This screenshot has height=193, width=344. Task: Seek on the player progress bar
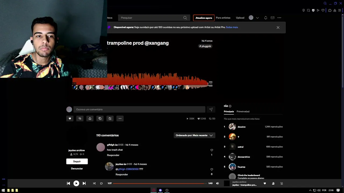[x=160, y=183]
